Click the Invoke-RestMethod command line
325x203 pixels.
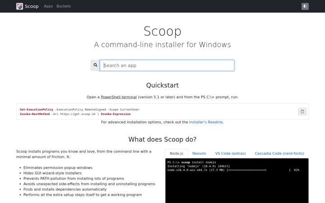click(75, 114)
